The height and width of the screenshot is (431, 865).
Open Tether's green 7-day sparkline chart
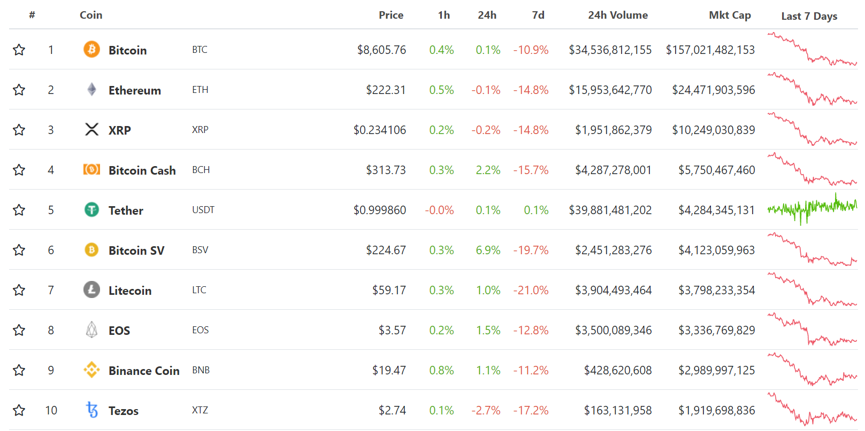812,208
